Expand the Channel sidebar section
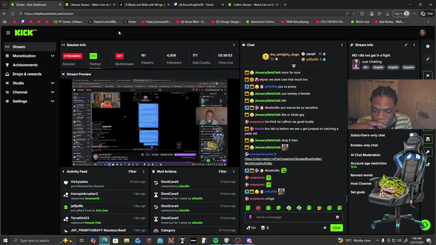This screenshot has width=436, height=245. pyautogui.click(x=52, y=92)
